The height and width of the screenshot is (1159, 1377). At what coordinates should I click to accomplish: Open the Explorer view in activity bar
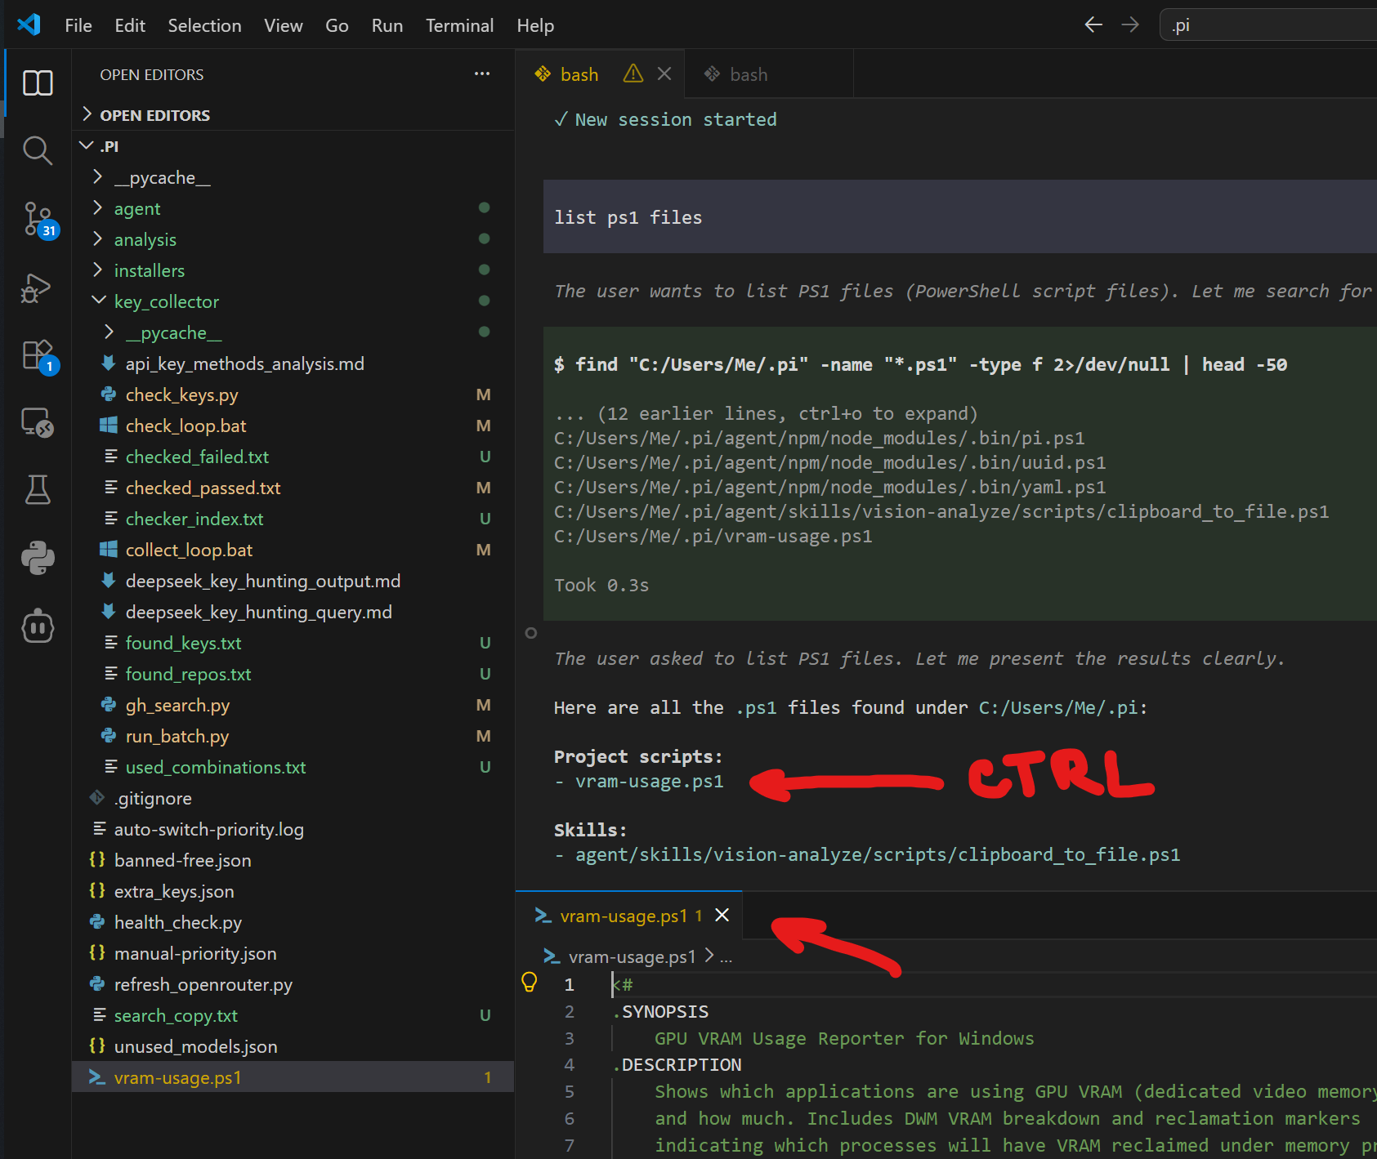(38, 82)
